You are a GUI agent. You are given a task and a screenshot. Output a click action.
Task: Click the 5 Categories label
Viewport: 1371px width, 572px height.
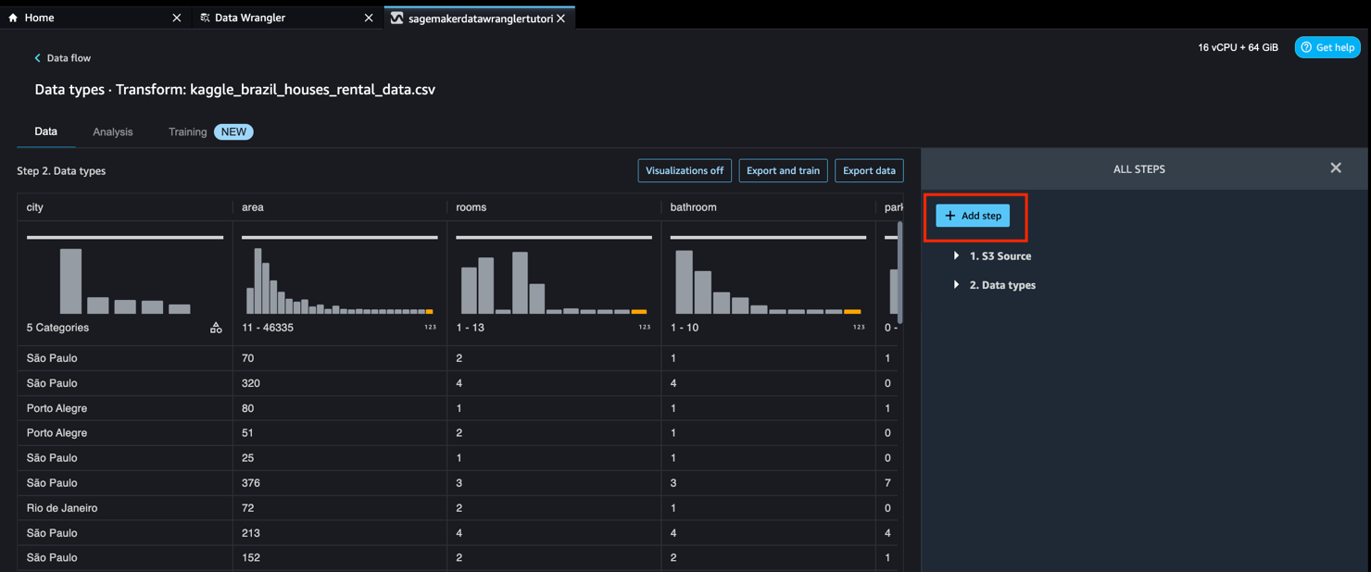(x=57, y=328)
